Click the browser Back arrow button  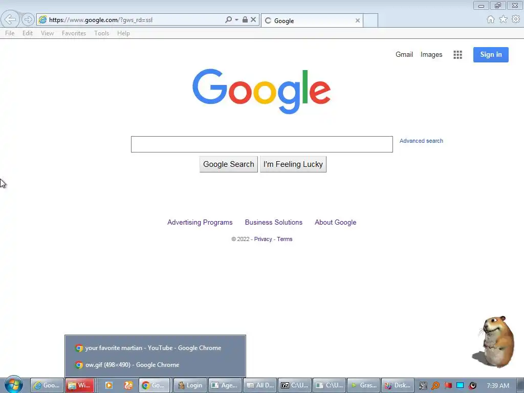(10, 19)
